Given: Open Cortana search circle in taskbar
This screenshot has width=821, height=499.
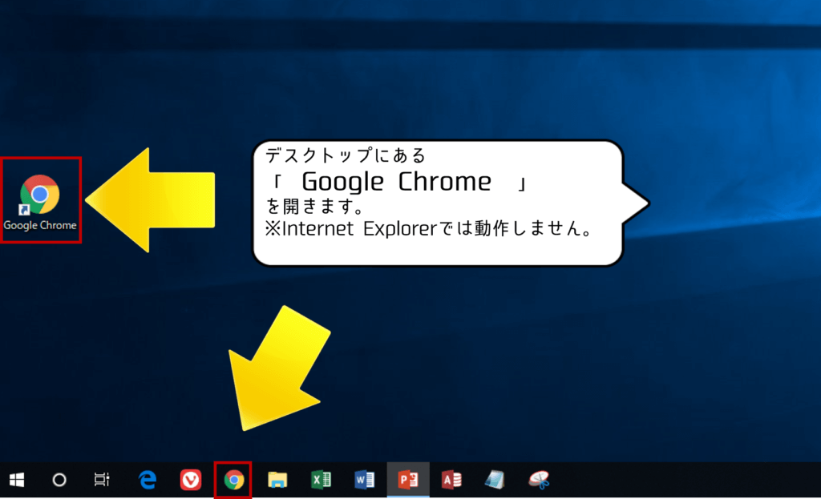Looking at the screenshot, I should 59,480.
